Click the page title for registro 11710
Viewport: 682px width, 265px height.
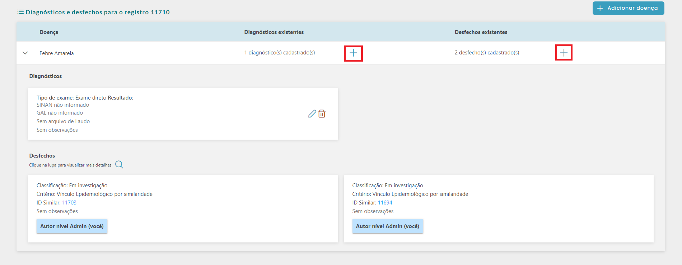tap(98, 12)
